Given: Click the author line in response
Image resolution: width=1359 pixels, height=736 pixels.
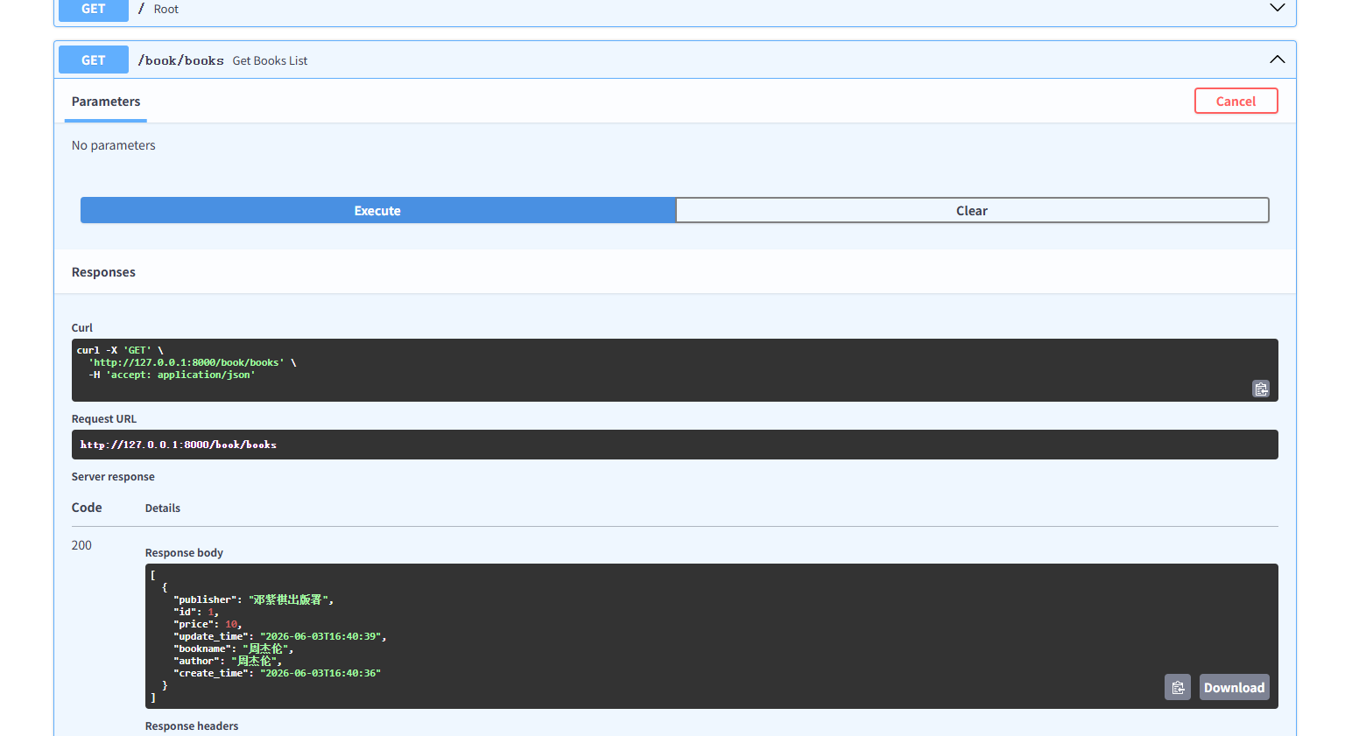Looking at the screenshot, I should (228, 661).
